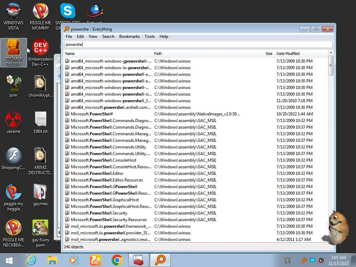The image size is (356, 267).
Task: Select Microsoft.PowerShell.Security folder row
Action: tap(196, 213)
